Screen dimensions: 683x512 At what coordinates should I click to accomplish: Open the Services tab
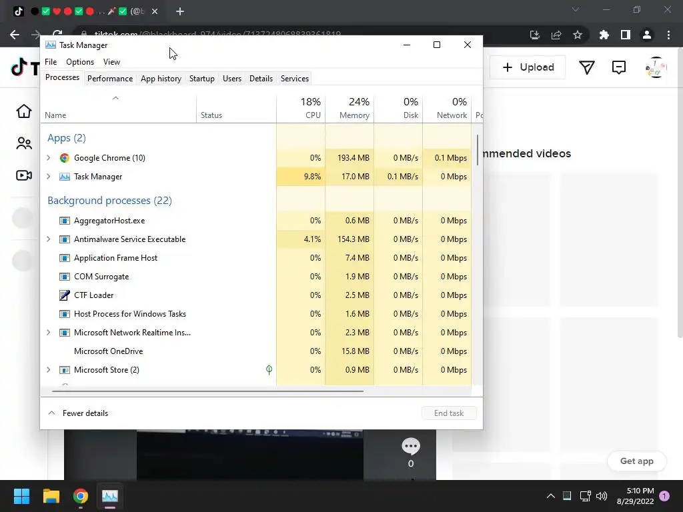coord(294,79)
